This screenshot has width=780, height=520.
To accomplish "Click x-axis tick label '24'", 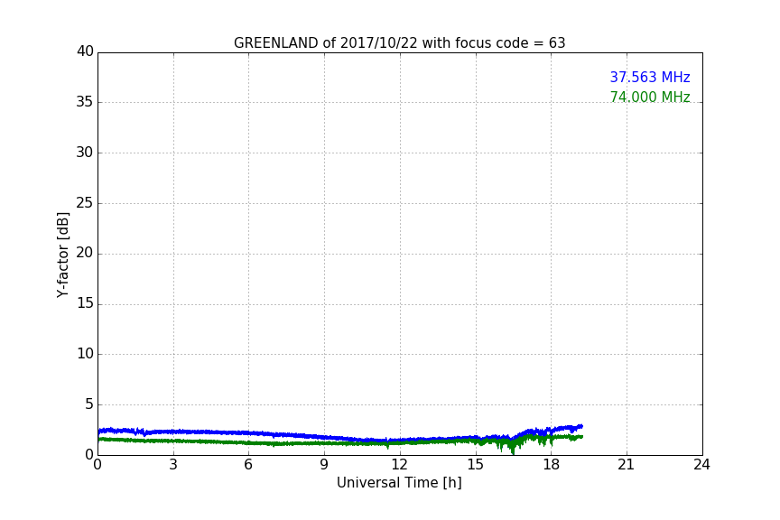I will (x=701, y=465).
